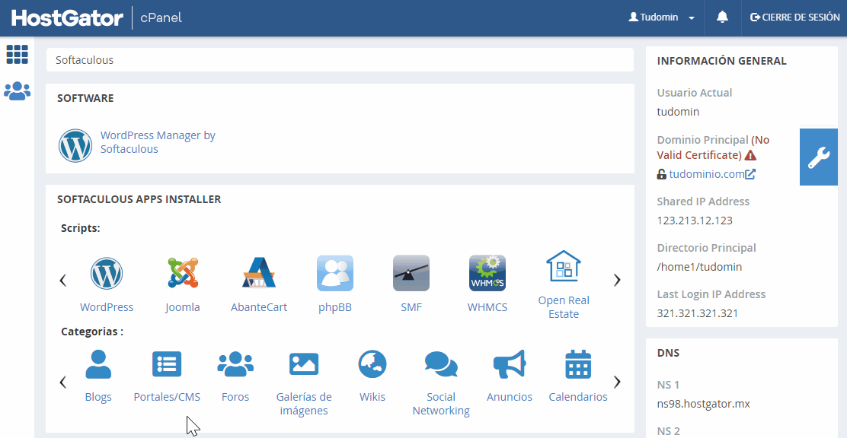
Task: Click the notifications bell icon
Action: 722,17
